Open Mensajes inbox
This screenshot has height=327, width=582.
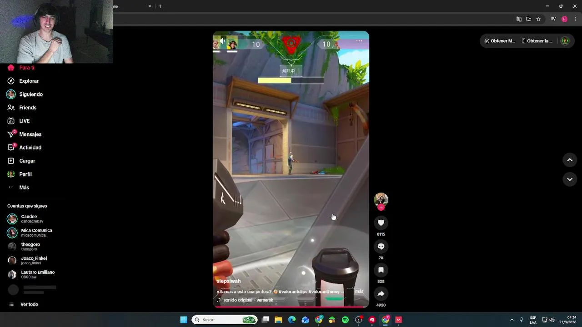click(x=24, y=134)
